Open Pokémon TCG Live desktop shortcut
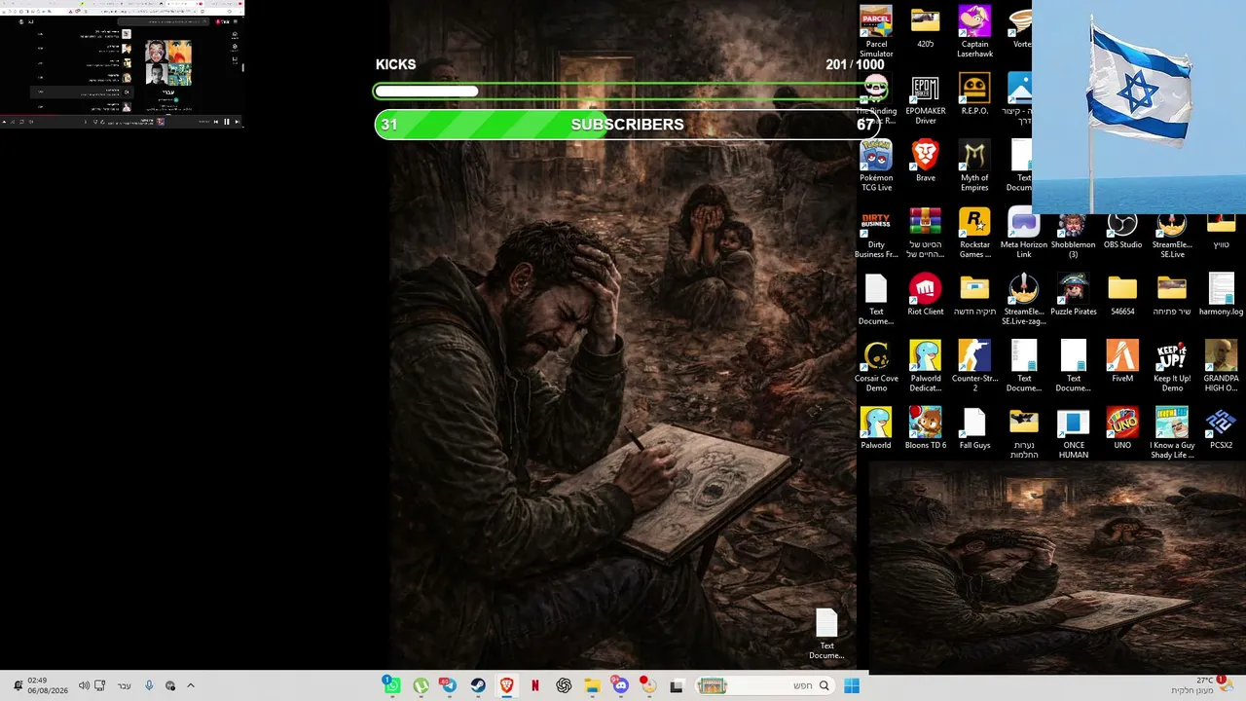1246x701 pixels. 876,166
